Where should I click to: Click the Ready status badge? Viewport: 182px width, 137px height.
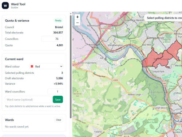pyautogui.click(x=58, y=20)
